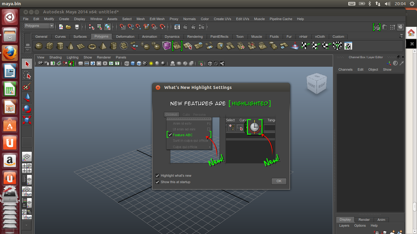Select the Lasso Select tool

27,75
